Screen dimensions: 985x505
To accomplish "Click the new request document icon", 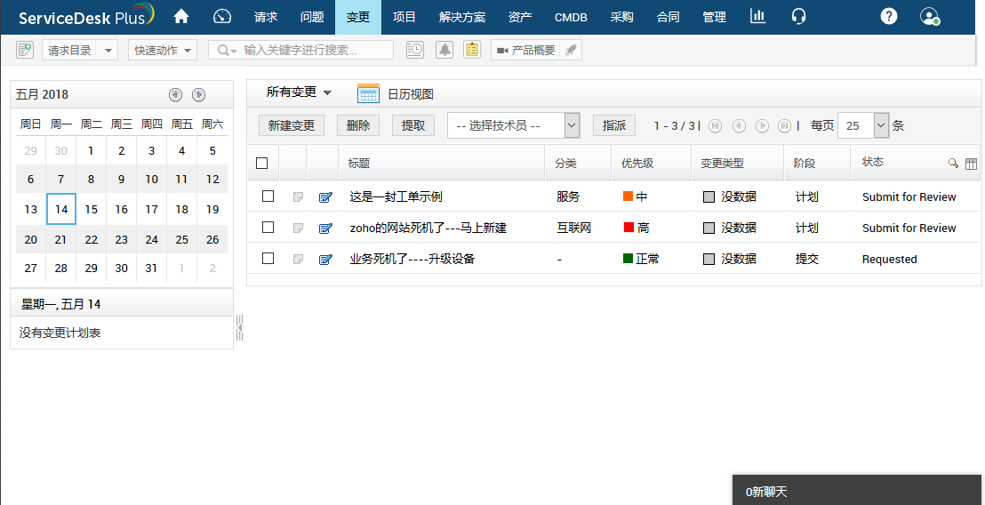I will click(25, 51).
